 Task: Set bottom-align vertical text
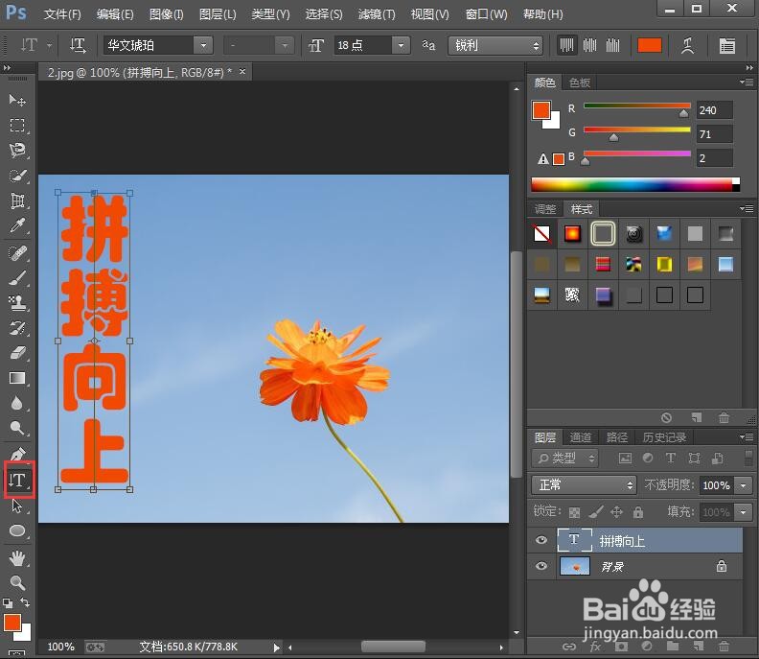pos(612,45)
